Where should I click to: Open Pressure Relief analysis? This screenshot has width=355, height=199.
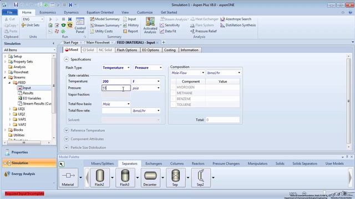click(204, 31)
